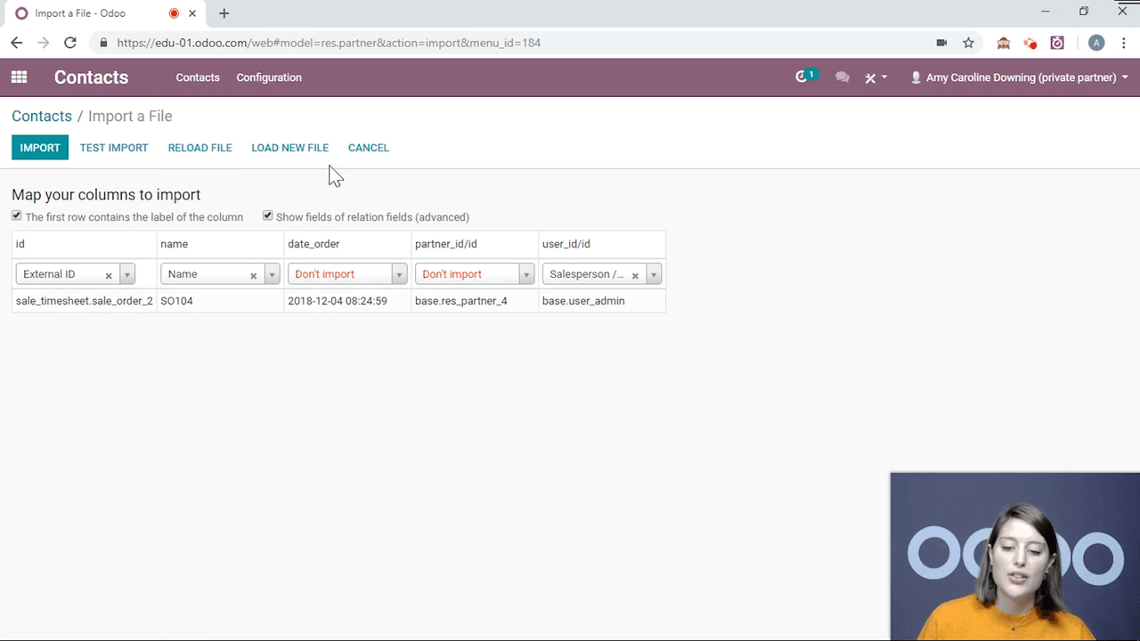
Task: Open the Contacts menu item
Action: tap(197, 77)
